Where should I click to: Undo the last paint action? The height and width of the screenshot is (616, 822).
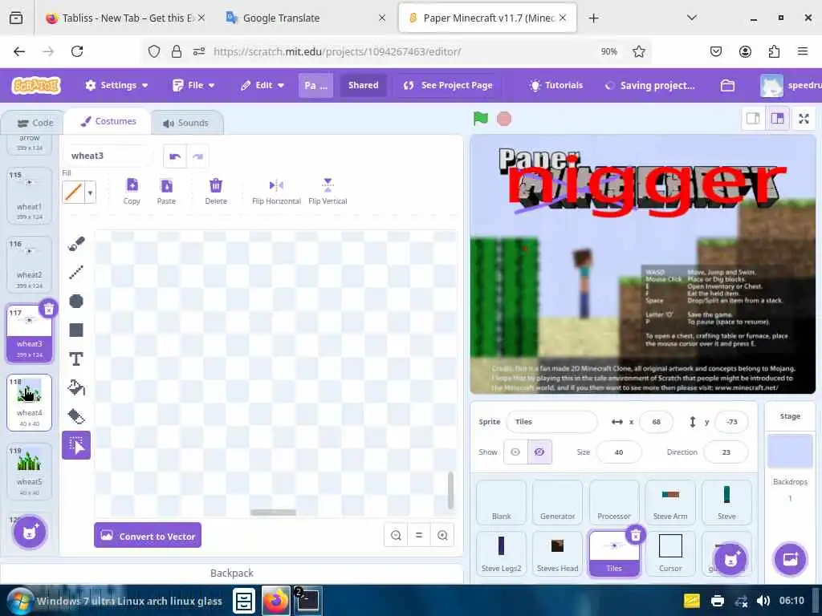click(x=174, y=156)
